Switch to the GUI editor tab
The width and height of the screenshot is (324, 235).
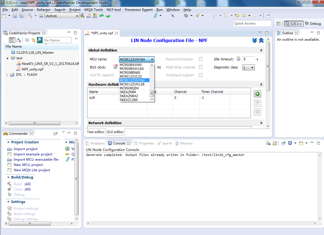coord(115,132)
